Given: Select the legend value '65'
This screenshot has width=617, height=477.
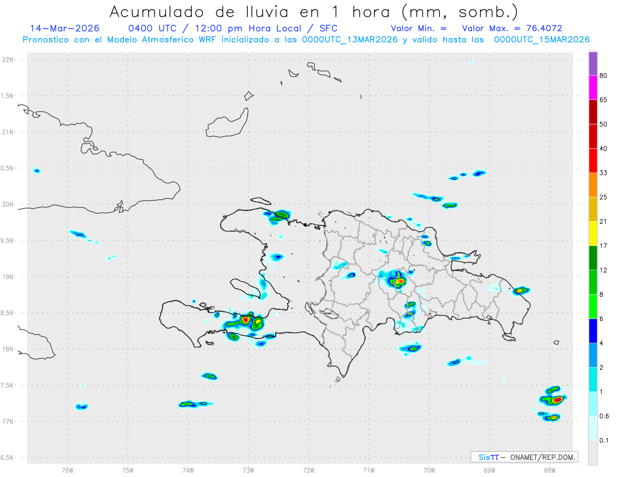Looking at the screenshot, I should click(x=604, y=100).
